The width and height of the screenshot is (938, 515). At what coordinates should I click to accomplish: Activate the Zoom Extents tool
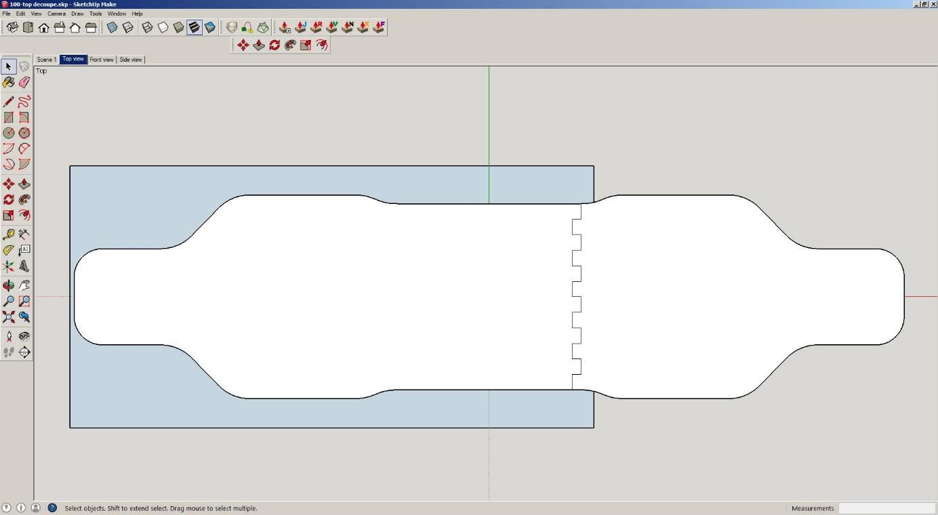[x=8, y=317]
